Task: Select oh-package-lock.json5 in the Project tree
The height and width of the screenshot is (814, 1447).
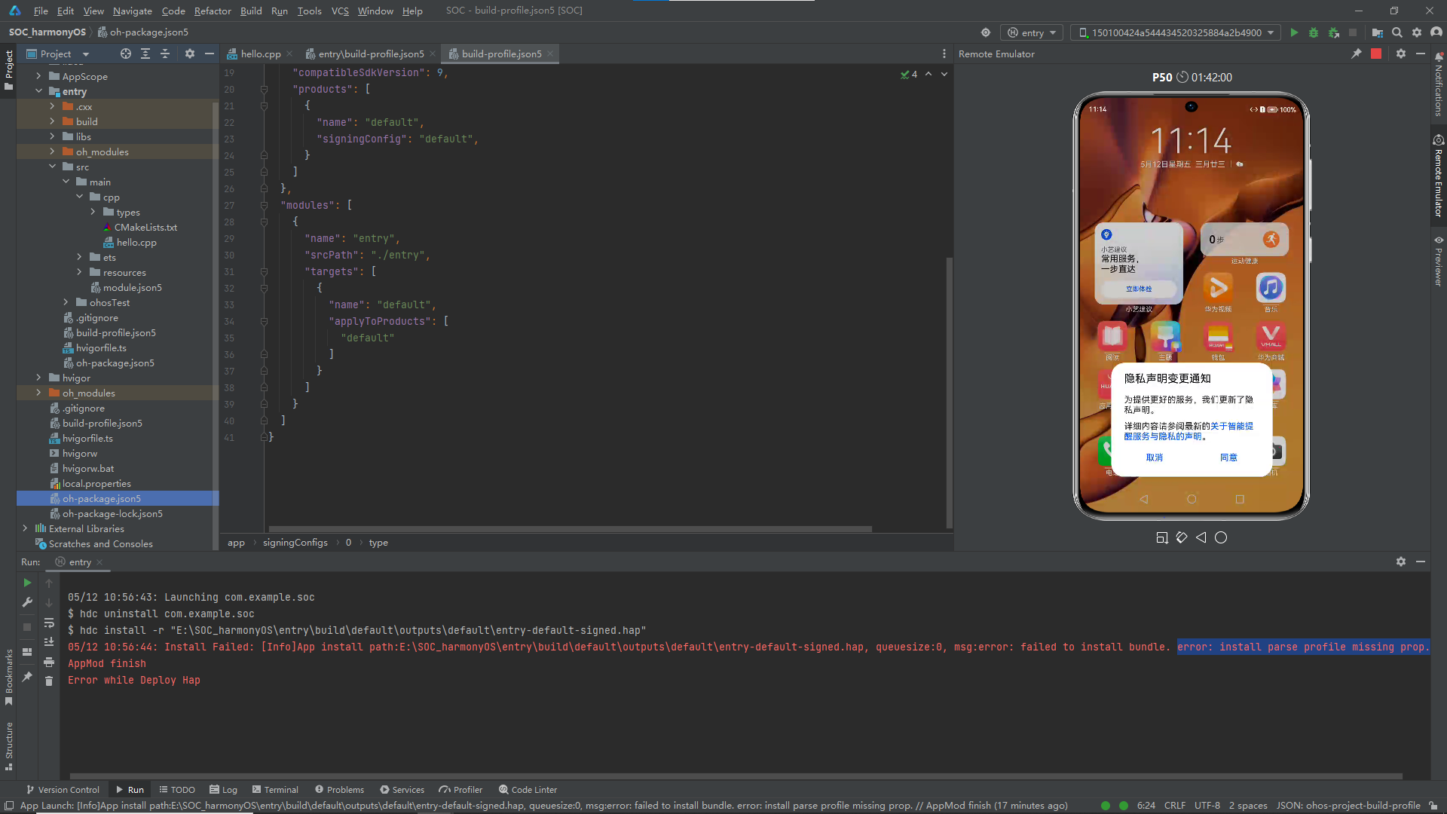Action: 113,513
